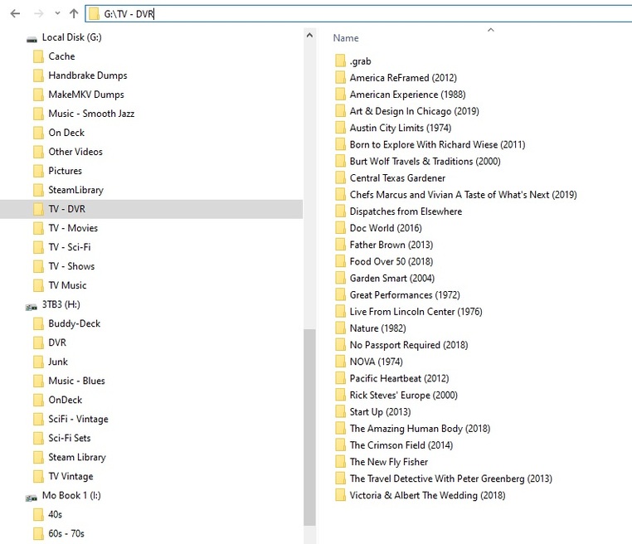Image resolution: width=632 pixels, height=544 pixels.
Task: Select SciFi - Vintage folder
Action: point(78,419)
